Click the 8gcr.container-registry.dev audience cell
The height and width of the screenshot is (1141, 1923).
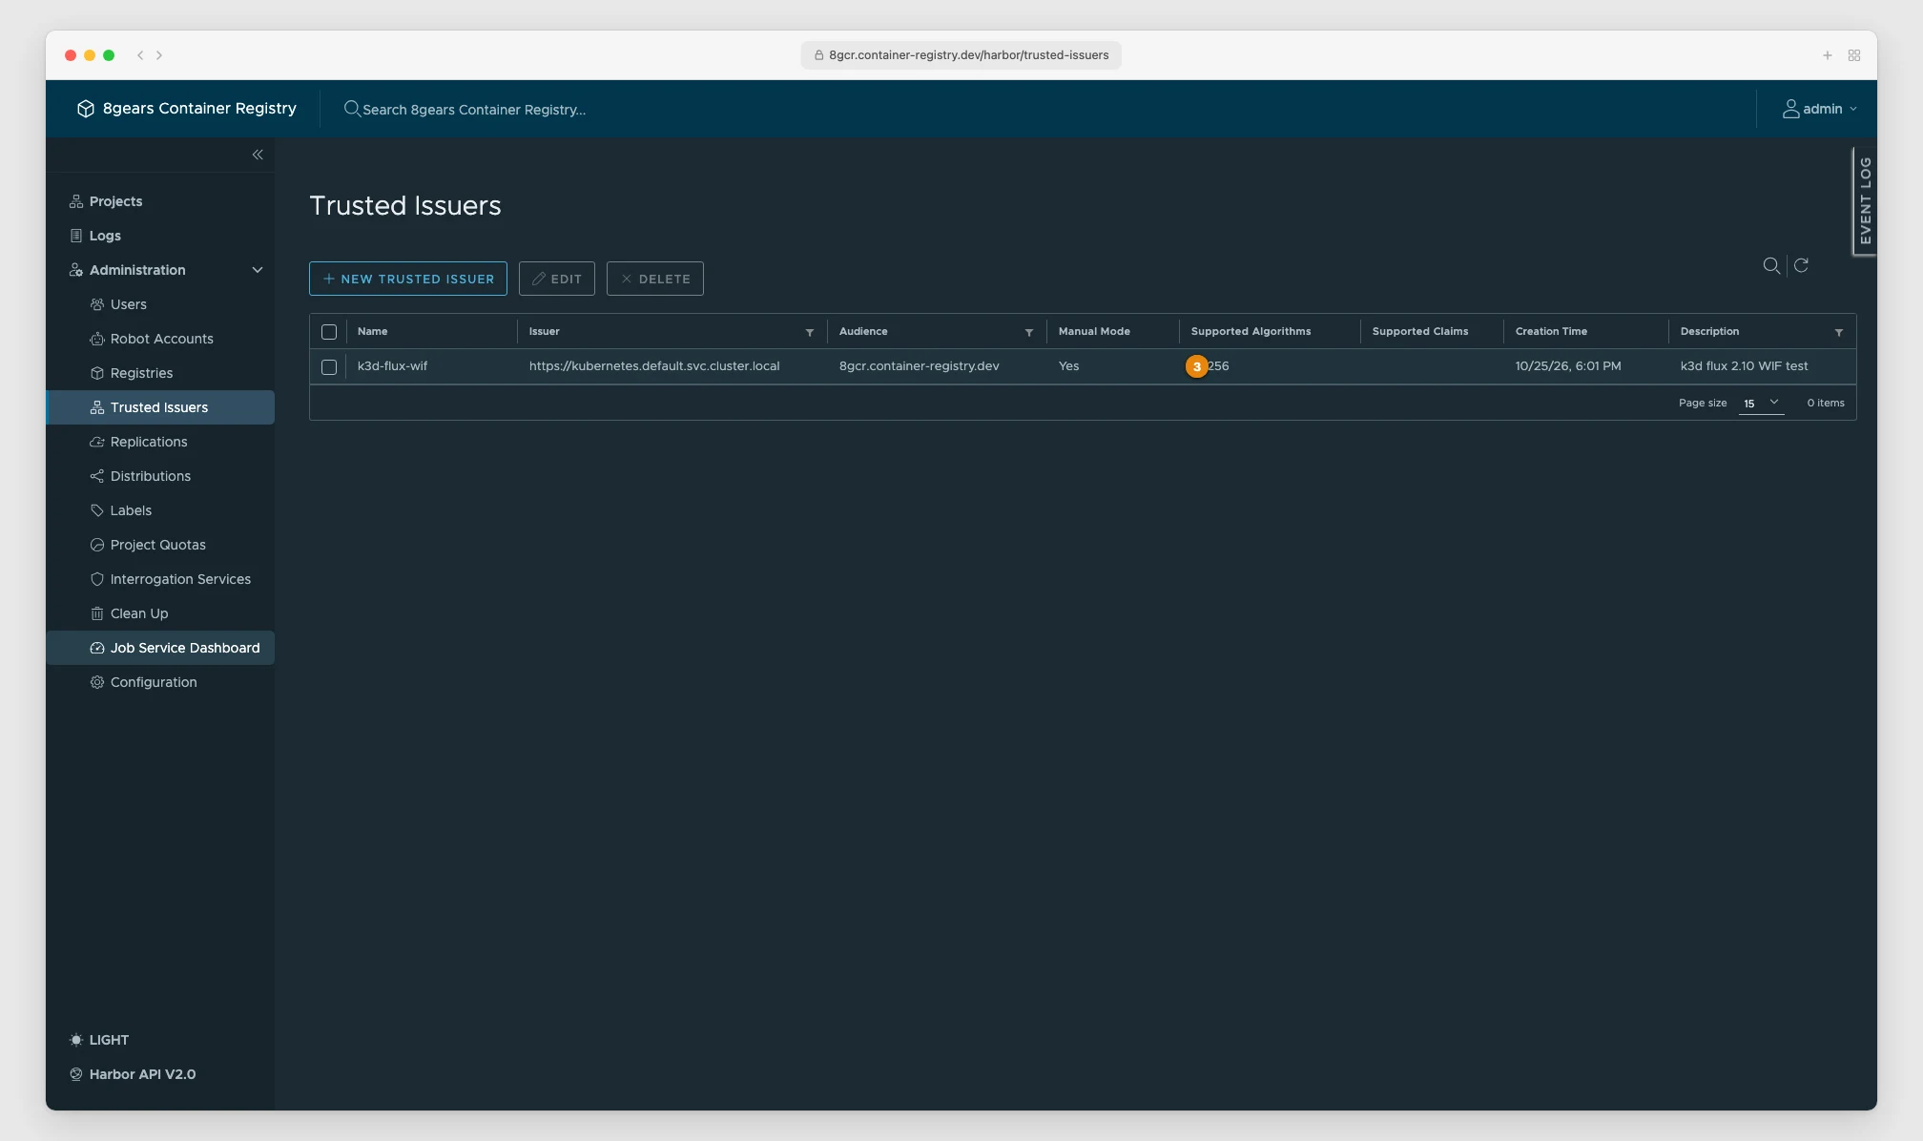(x=920, y=366)
